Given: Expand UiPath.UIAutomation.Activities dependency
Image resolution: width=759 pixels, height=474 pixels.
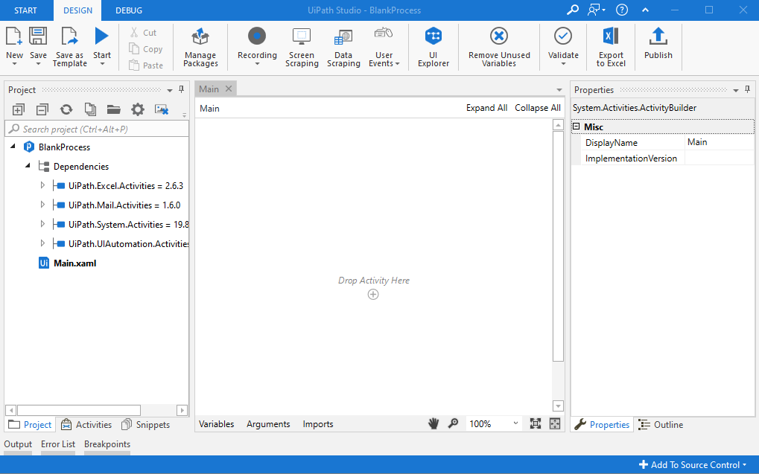Looking at the screenshot, I should click(x=42, y=243).
